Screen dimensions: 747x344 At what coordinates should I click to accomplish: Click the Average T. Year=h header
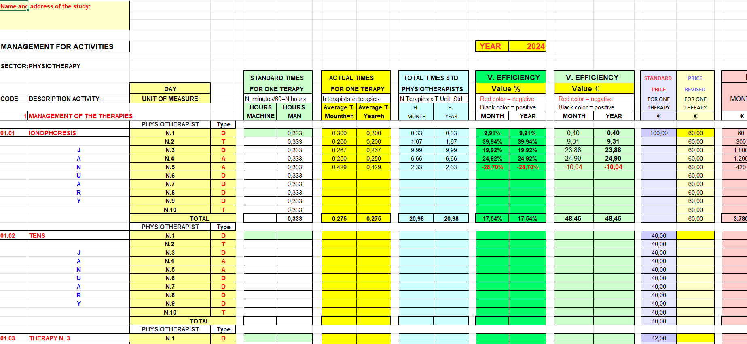point(374,111)
